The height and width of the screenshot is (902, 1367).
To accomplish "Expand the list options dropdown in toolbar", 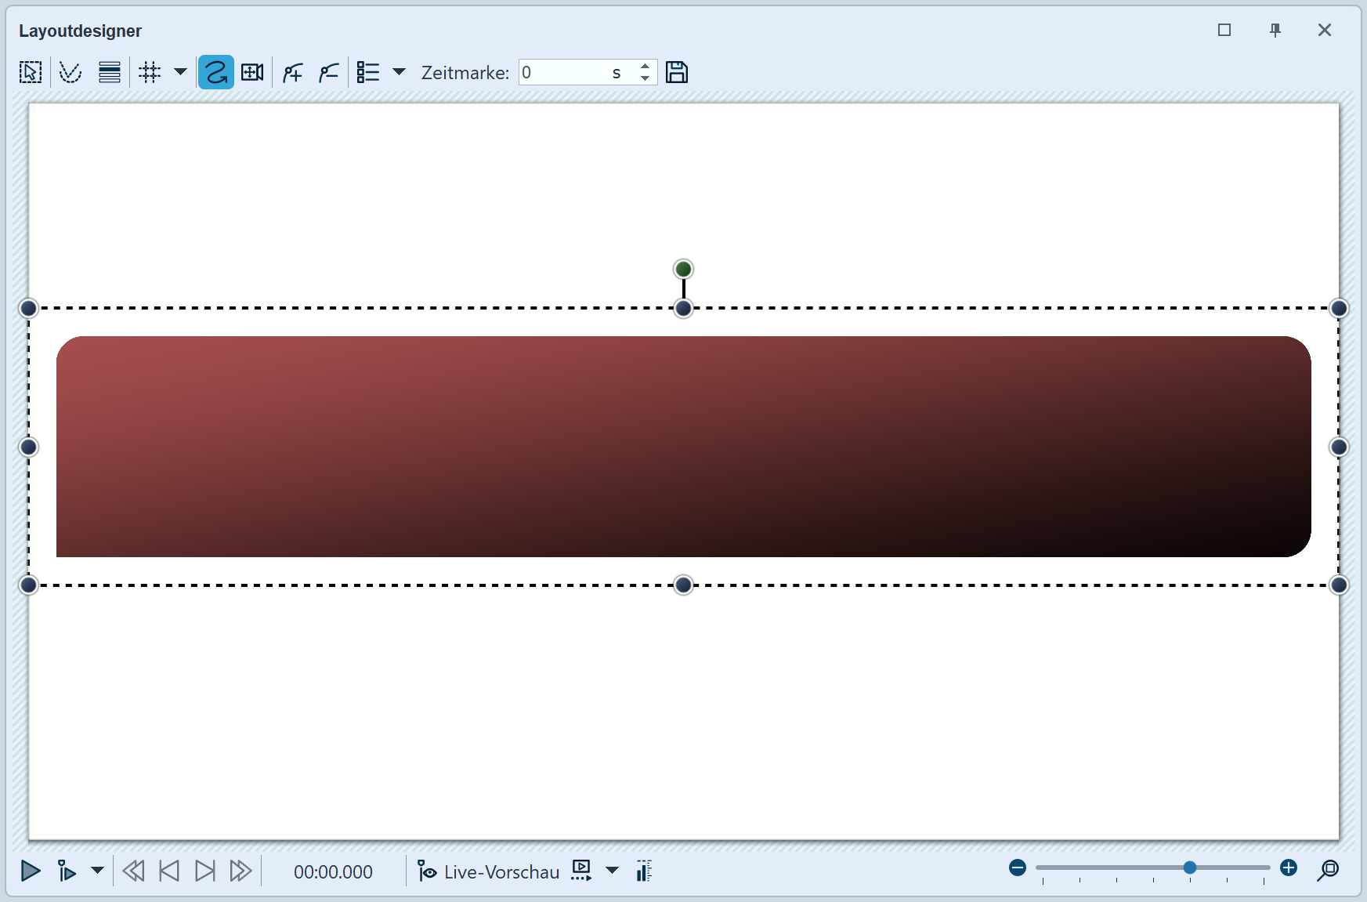I will (x=399, y=72).
